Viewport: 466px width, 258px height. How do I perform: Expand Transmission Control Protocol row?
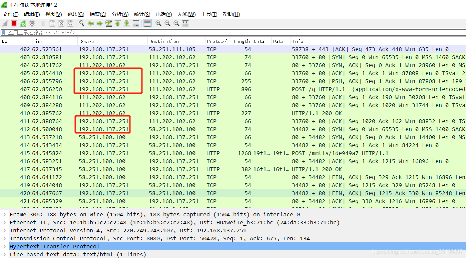point(4,239)
